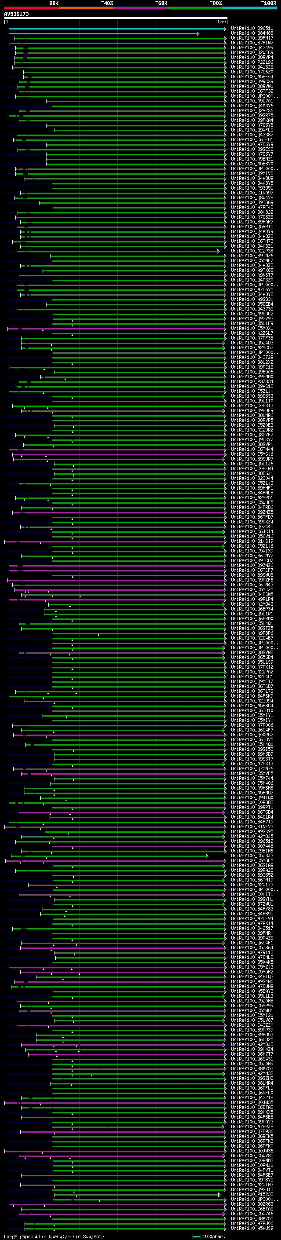Viewport: 281px width, 1240px height.
Task: Click the green ~80% identity legend segment
Action: [x=195, y=8]
